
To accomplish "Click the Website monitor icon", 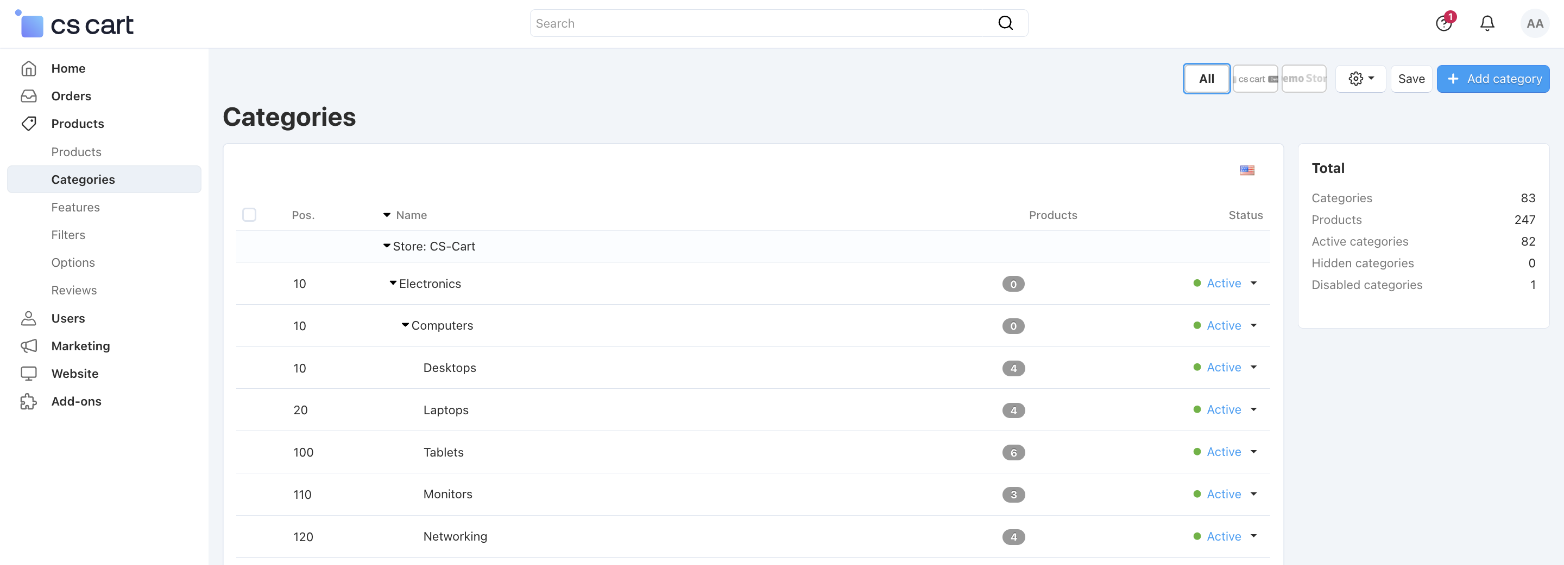I will (x=29, y=374).
